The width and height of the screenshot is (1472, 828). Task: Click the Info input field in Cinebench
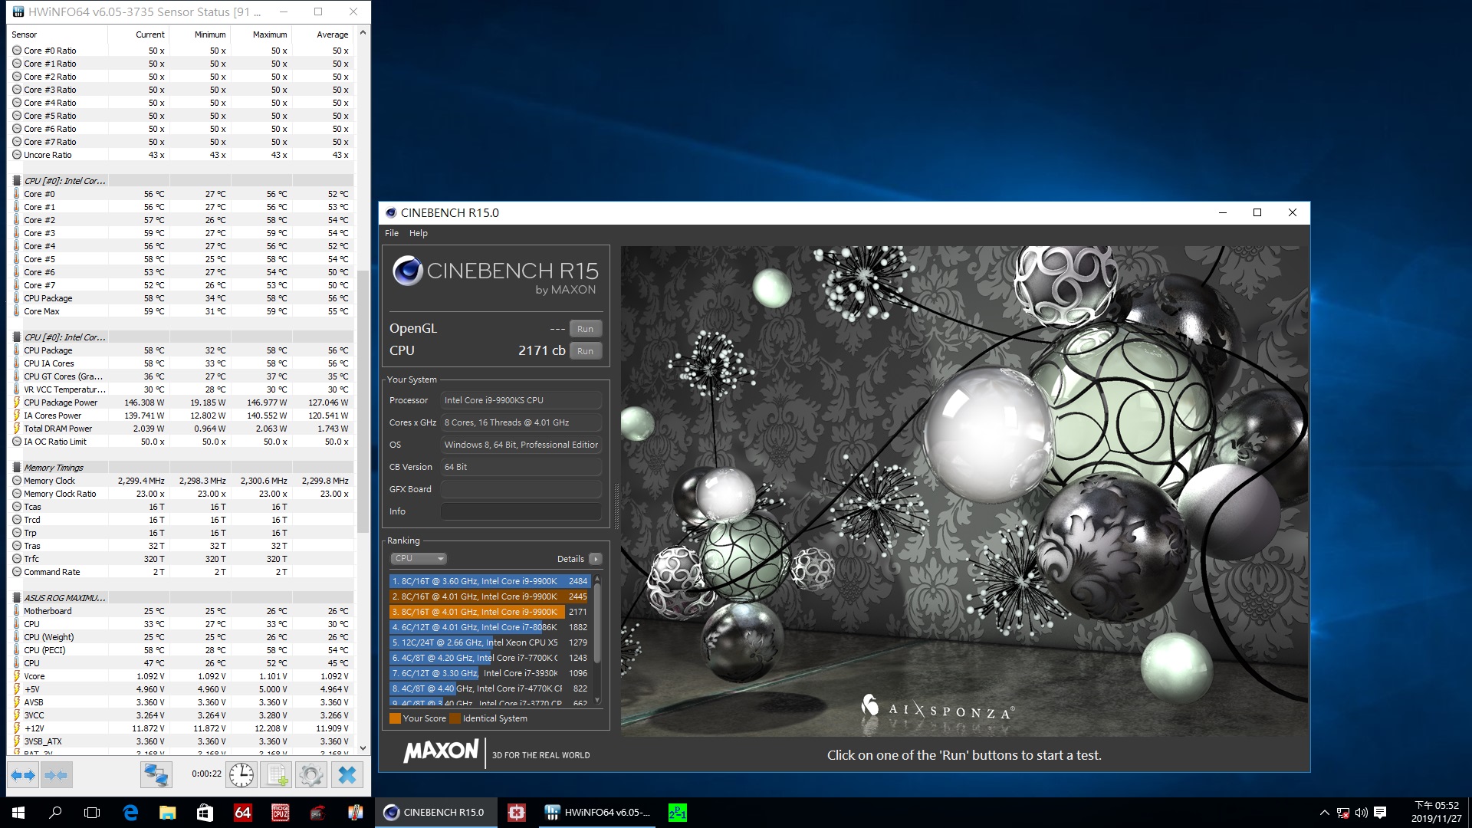(x=521, y=511)
